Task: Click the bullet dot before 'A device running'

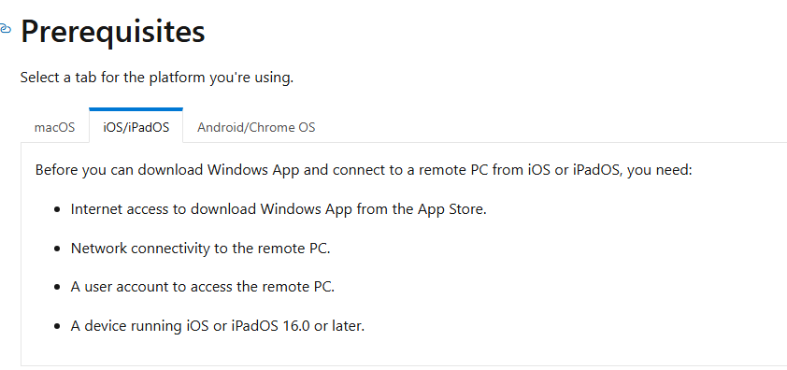Action: point(58,327)
